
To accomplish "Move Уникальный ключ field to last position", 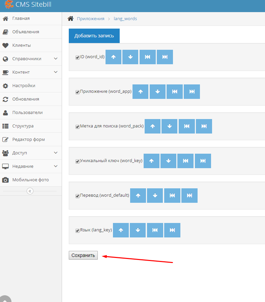I will click(x=203, y=161).
